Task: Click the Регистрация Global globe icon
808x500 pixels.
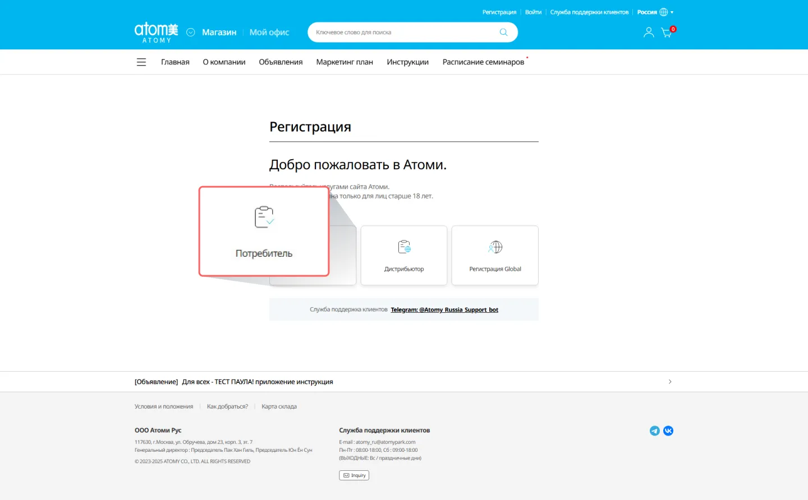Action: point(494,247)
